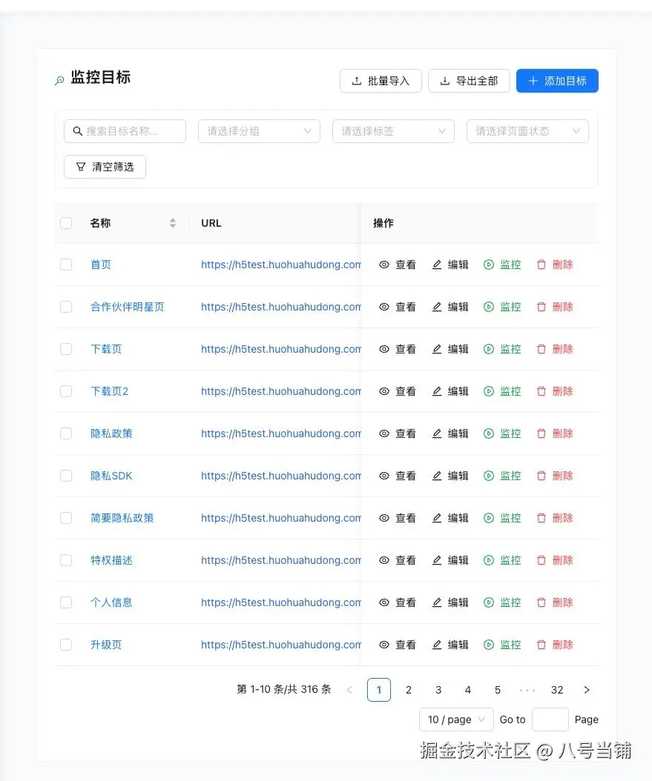Screen dimensions: 652x781
Task: View details of 首页 using the eye icon
Action: point(383,264)
